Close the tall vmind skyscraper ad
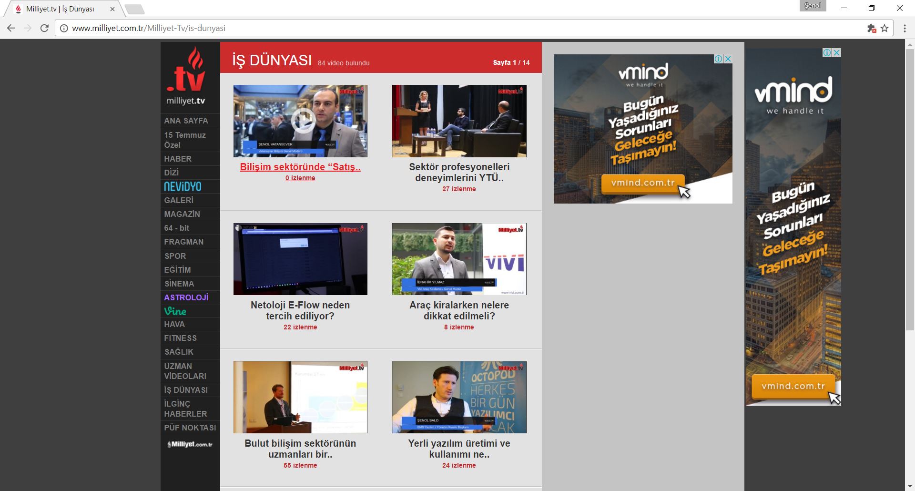This screenshot has width=915, height=491. pos(837,52)
